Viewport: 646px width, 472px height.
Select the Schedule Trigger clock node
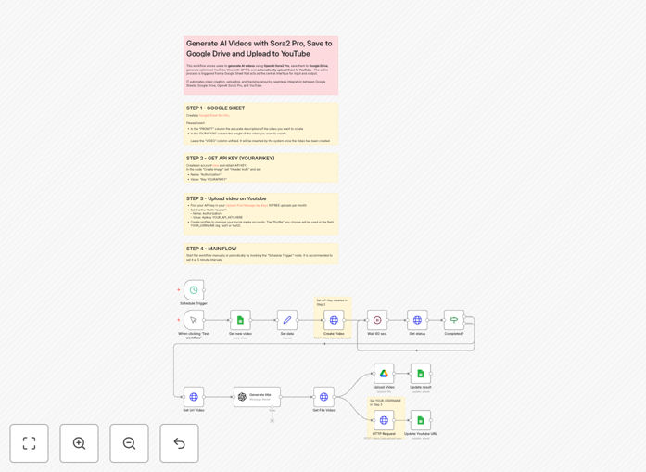[194, 290]
